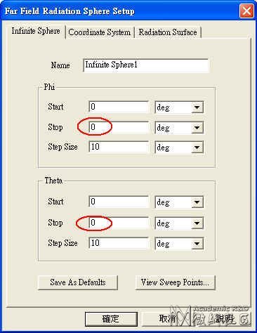Open the Phi Start unit dropdown
This screenshot has width=257, height=333.
click(179, 107)
